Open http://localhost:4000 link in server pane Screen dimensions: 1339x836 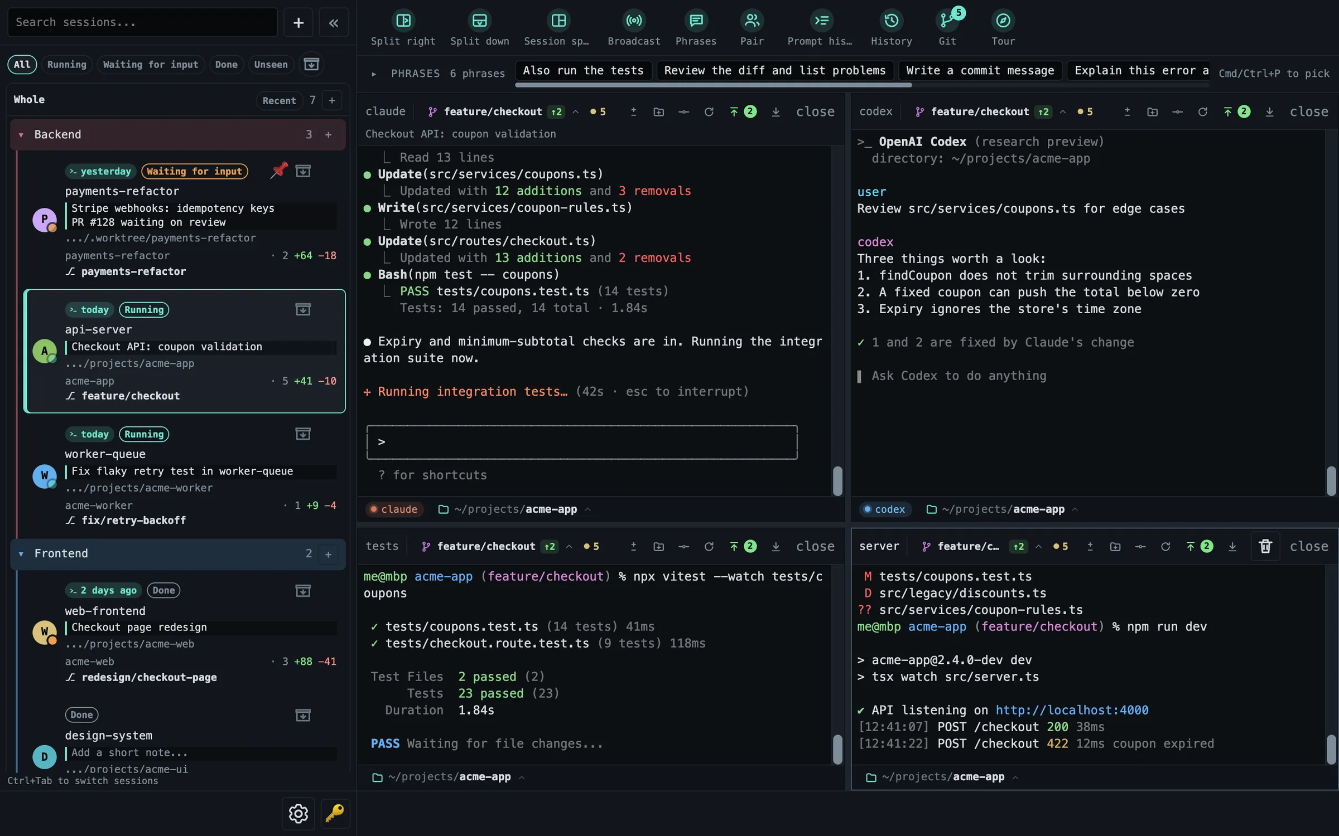pos(1072,710)
